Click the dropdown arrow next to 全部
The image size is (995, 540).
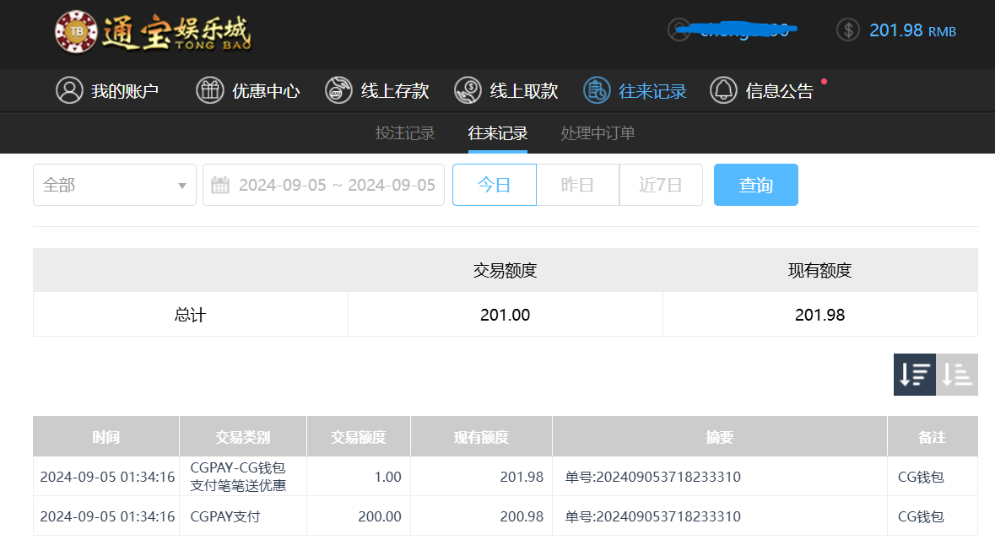point(181,184)
